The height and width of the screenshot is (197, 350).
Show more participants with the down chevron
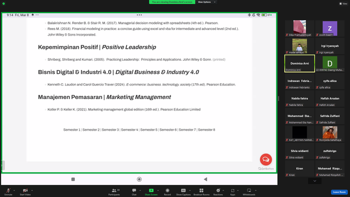315,181
